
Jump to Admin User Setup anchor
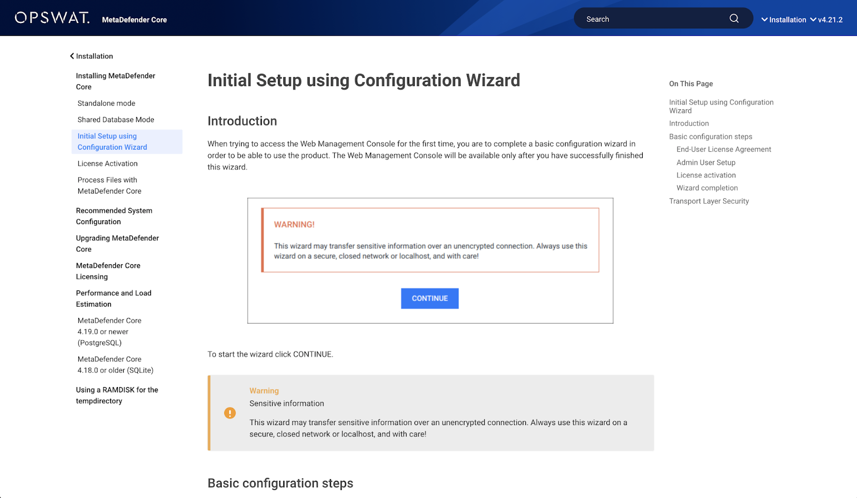point(706,162)
